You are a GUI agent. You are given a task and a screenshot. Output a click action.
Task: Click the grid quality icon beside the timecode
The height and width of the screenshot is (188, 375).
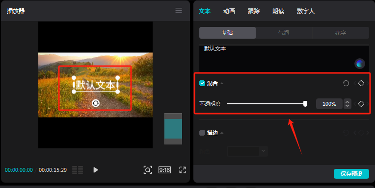[78, 170]
